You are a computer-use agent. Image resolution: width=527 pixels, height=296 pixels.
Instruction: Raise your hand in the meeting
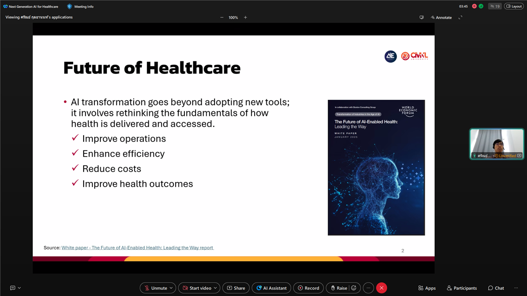tap(338, 288)
